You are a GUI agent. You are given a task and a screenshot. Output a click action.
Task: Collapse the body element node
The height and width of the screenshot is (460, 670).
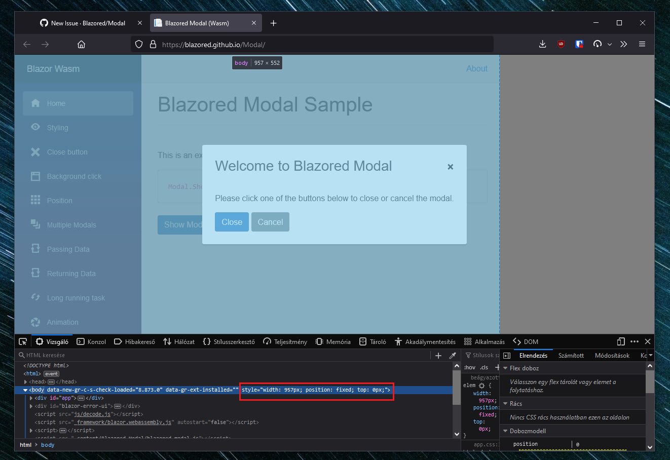(x=25, y=390)
